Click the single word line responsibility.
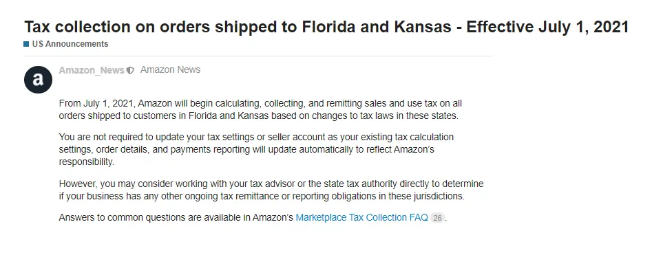This screenshot has height=253, width=652. click(x=87, y=162)
